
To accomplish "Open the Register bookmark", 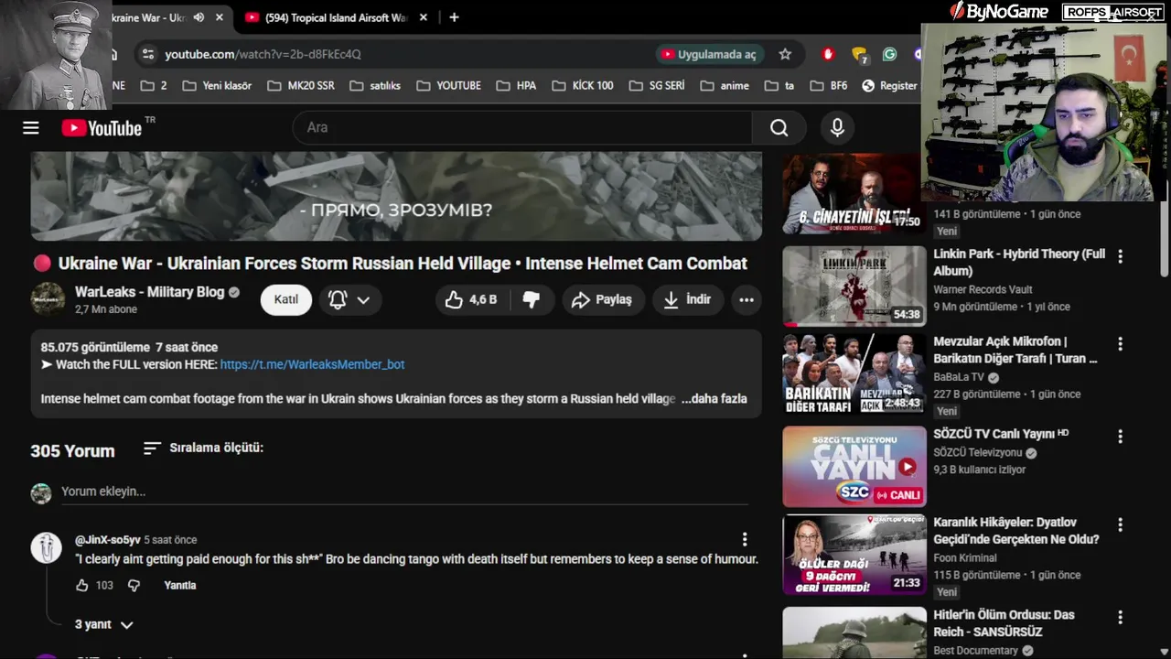I will 889,85.
